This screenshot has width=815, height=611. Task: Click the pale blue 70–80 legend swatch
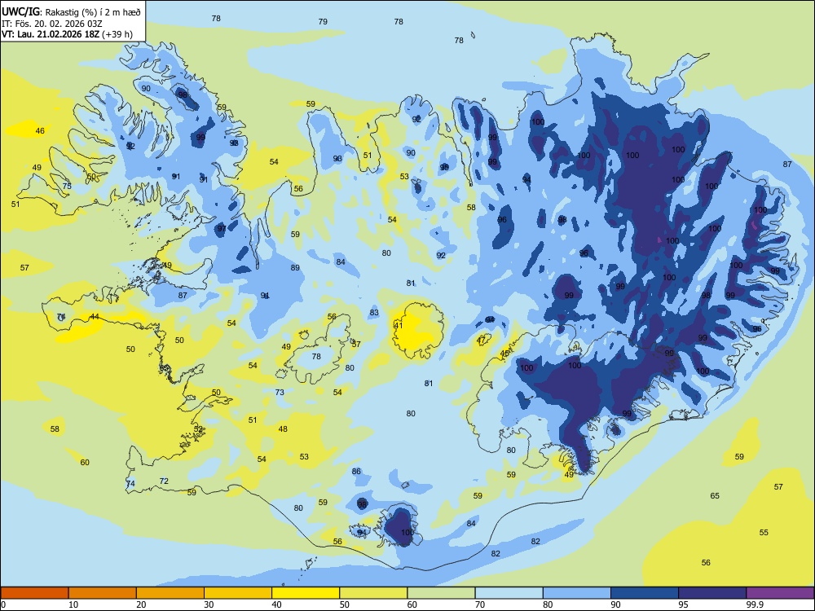click(509, 593)
